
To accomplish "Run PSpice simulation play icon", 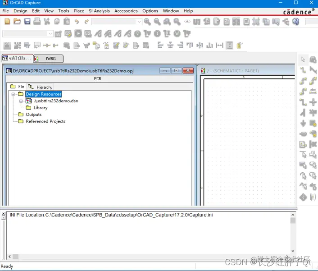I will (78, 33).
